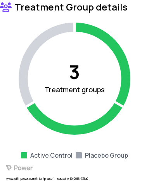
Task: Select the gray Placebo Group legend swatch
Action: 79,155
